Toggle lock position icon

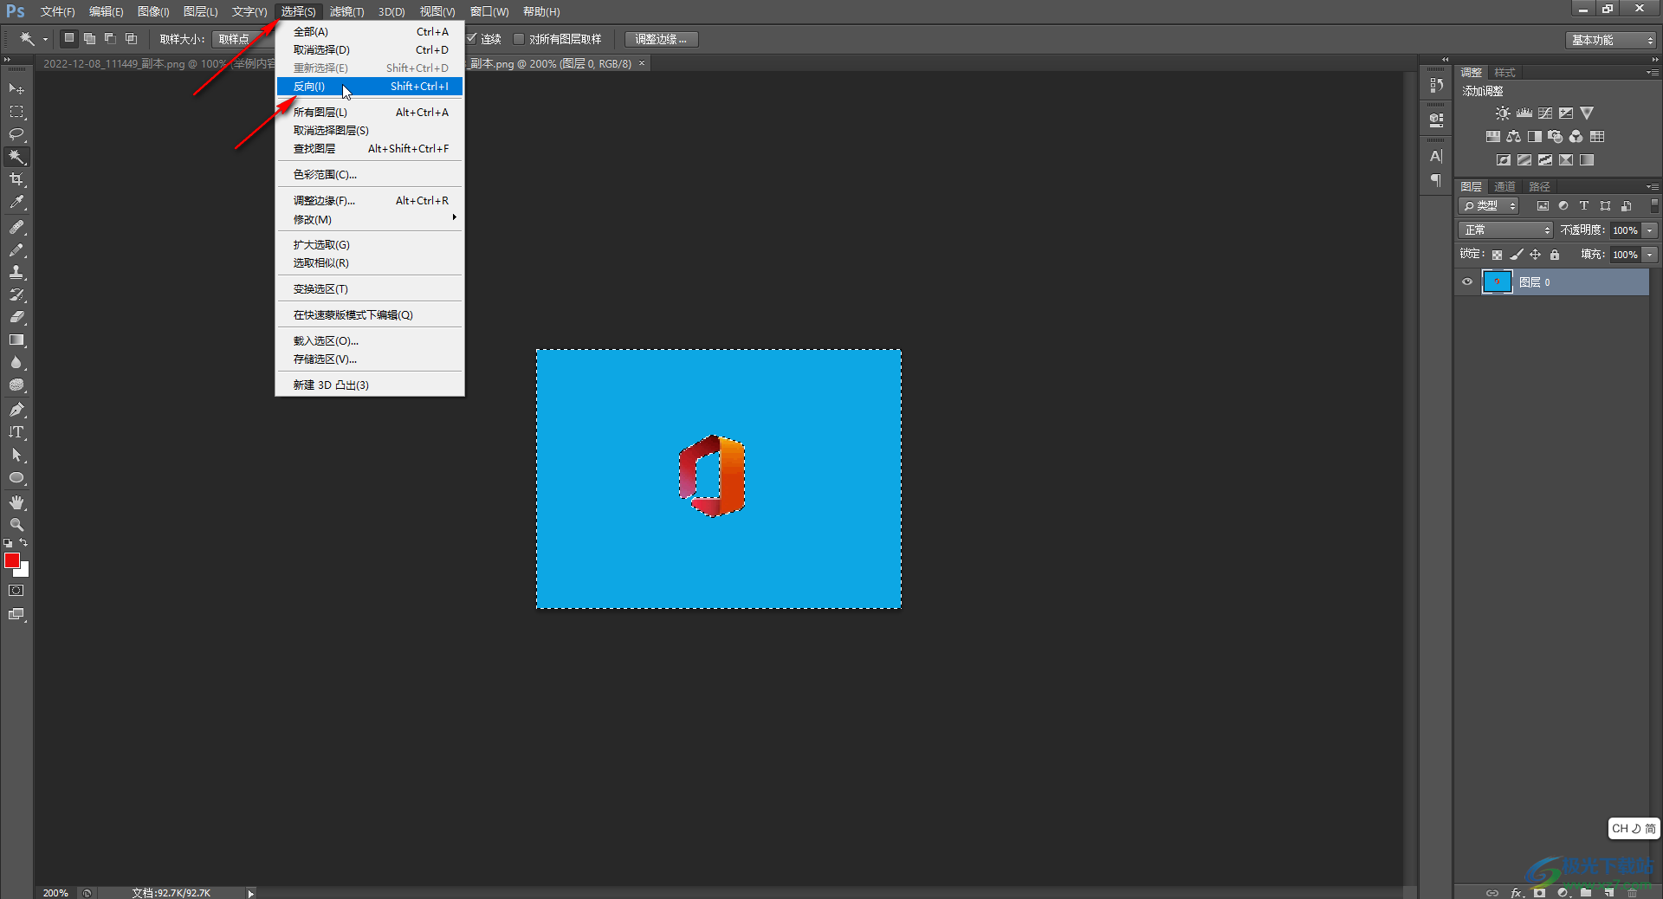coord(1535,255)
